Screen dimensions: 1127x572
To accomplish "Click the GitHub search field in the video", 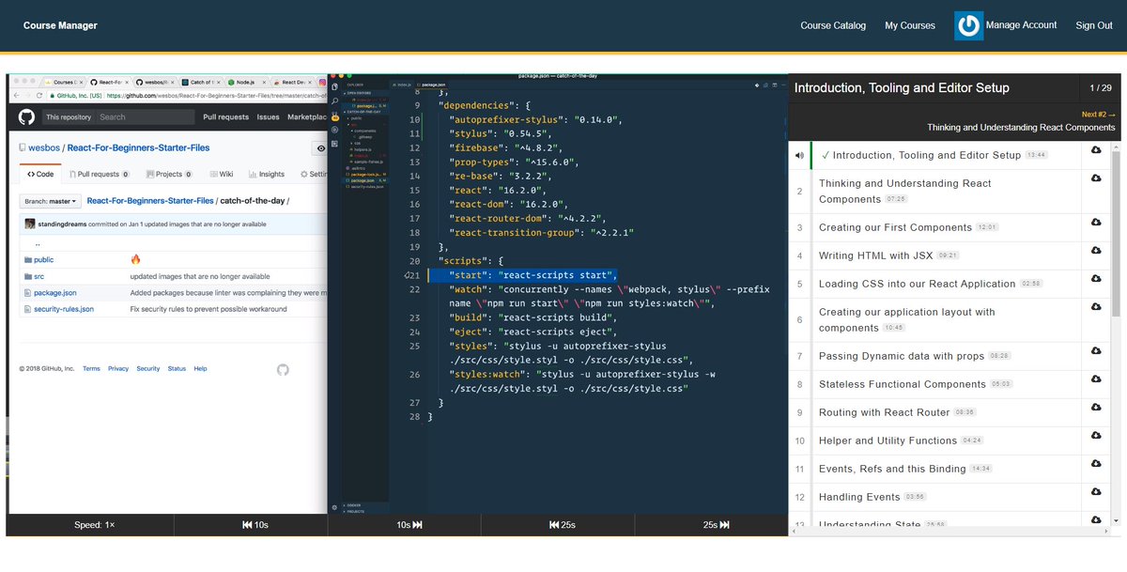I will click(x=146, y=116).
